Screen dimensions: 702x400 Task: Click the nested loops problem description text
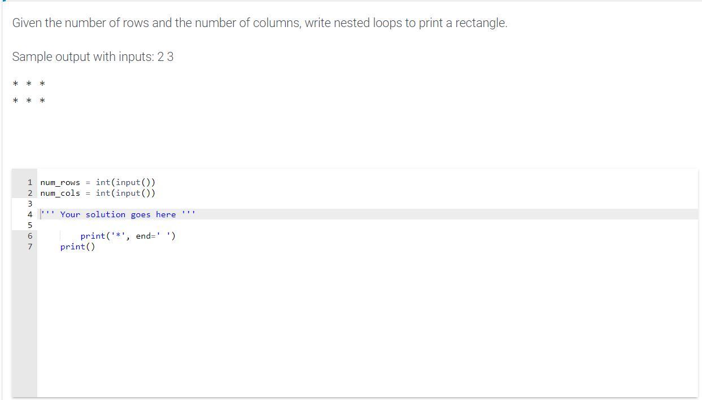260,23
